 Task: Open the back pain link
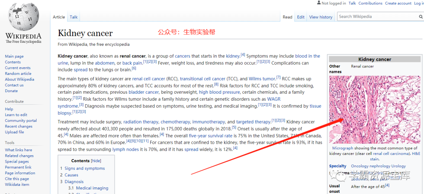[x=132, y=63]
